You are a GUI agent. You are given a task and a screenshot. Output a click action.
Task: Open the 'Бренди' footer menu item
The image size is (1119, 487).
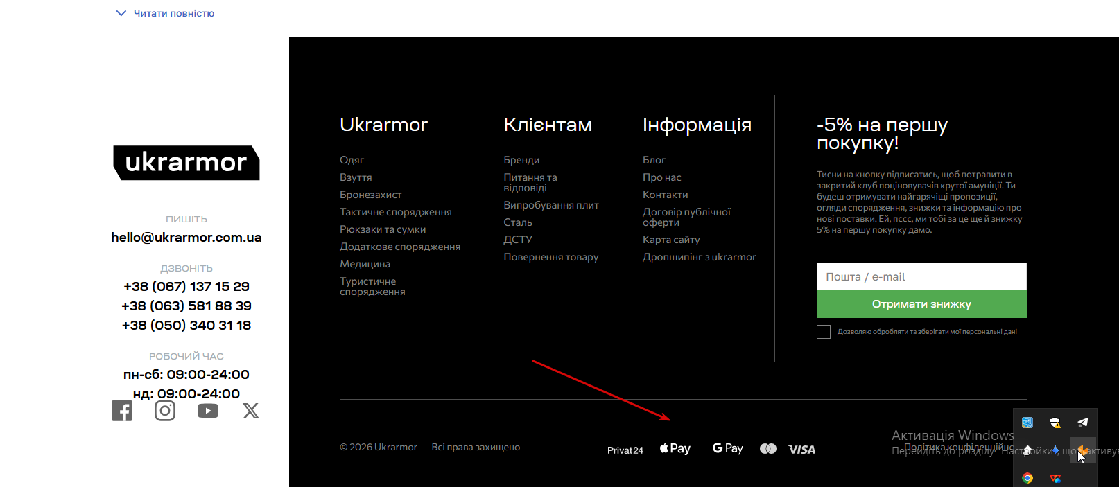point(521,160)
